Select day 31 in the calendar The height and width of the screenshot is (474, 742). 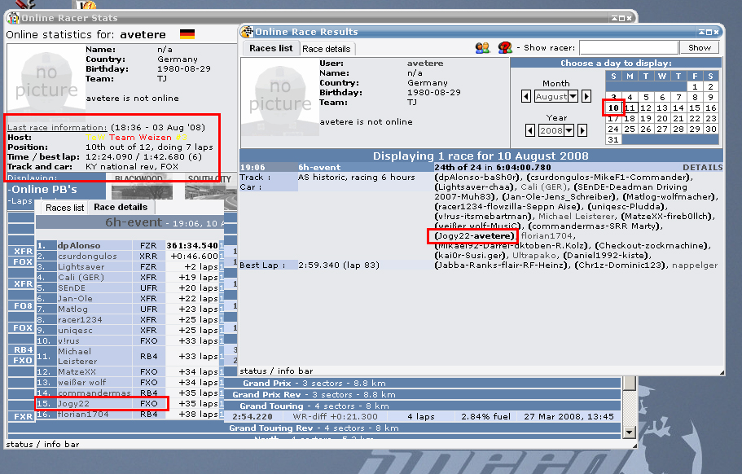point(613,139)
